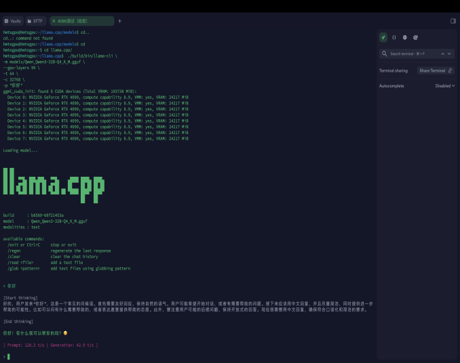Click the 'ggml_cuda_init: found 8 CUDA devices' line
460x363 pixels.
click(70, 91)
